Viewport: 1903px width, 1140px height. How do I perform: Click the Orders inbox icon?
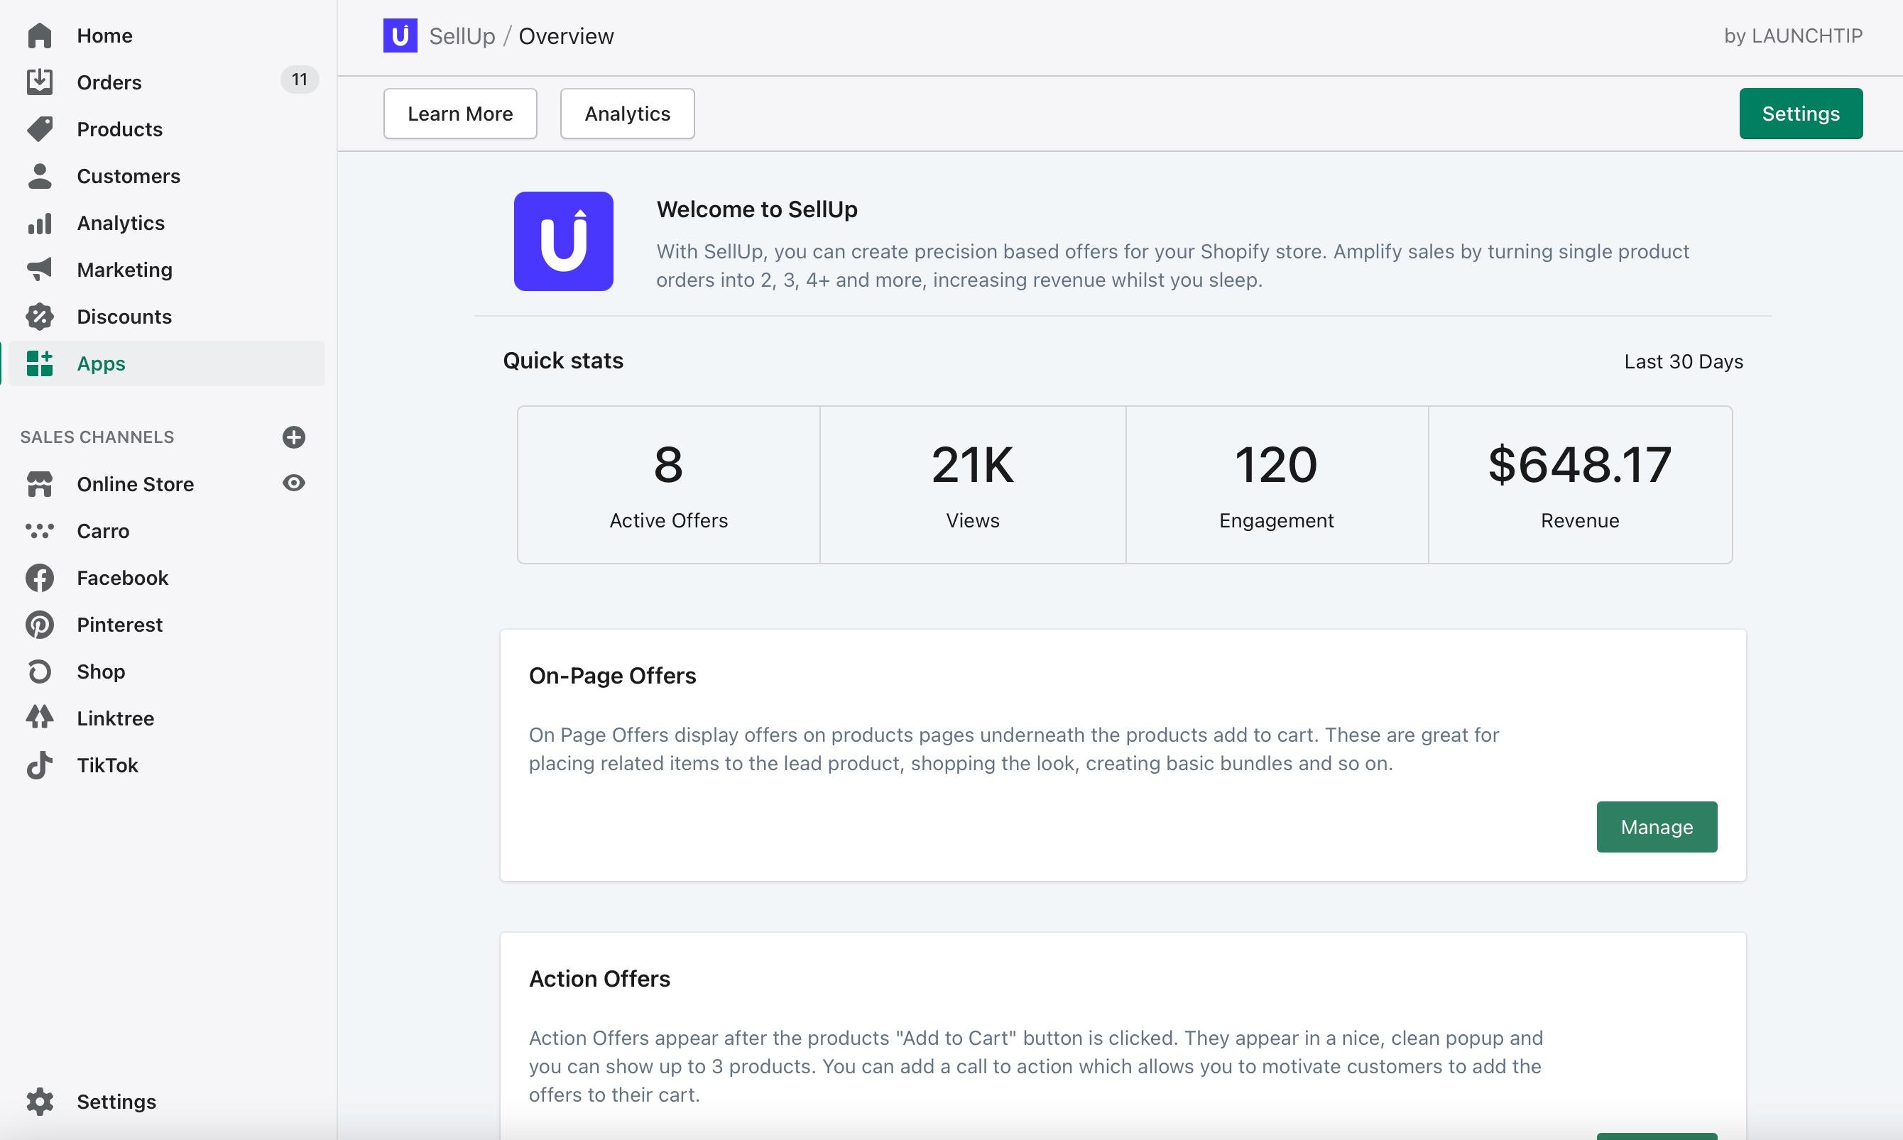(x=39, y=82)
